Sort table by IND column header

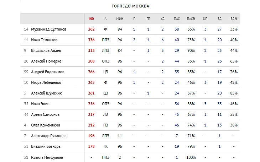91,18
